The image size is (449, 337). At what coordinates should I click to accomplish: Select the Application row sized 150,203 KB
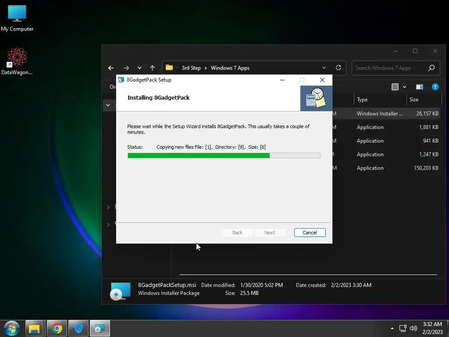(385, 168)
